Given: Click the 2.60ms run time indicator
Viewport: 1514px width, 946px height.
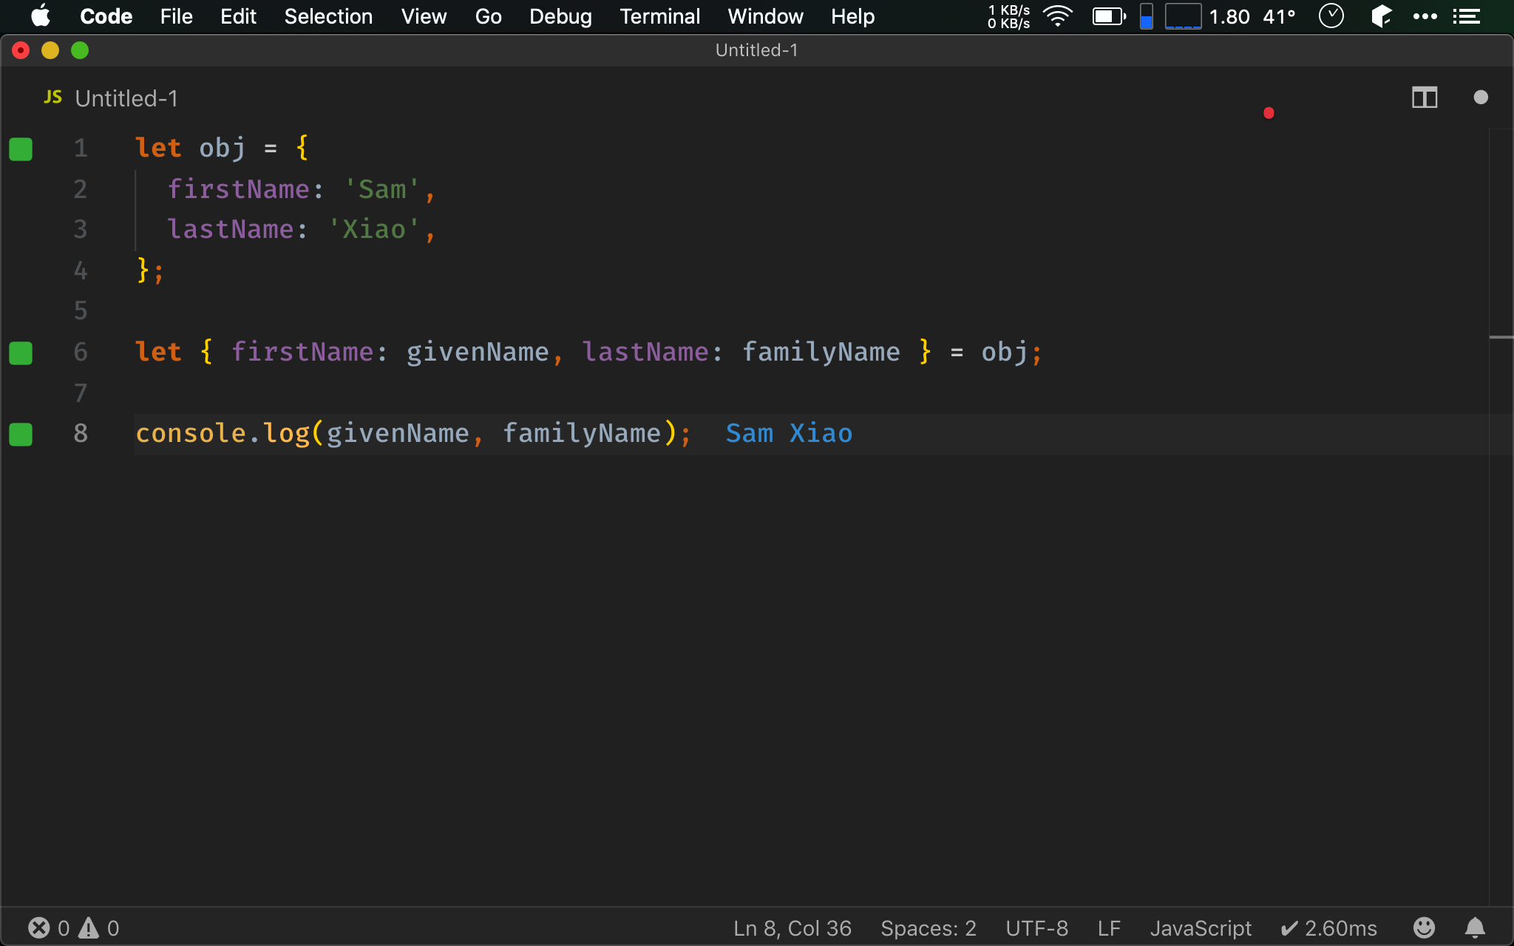Looking at the screenshot, I should 1328,928.
